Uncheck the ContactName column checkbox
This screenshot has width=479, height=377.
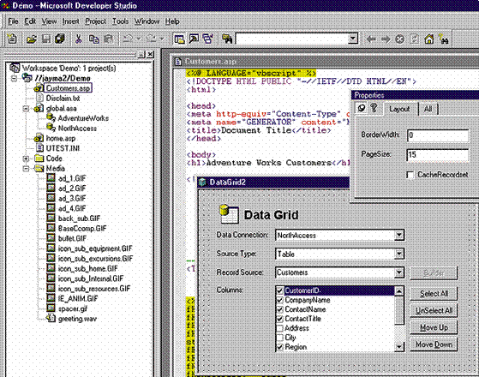(279, 309)
